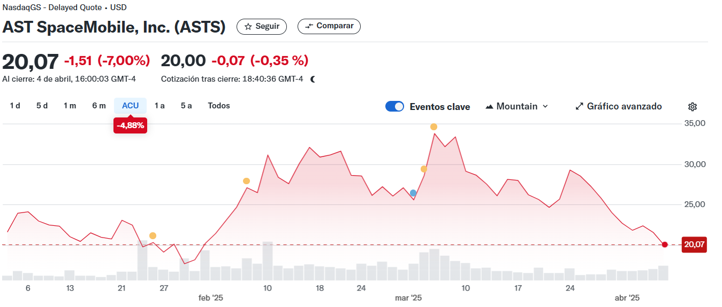Click the mountain icon in chart type selector
The image size is (722, 307).
[x=489, y=107]
